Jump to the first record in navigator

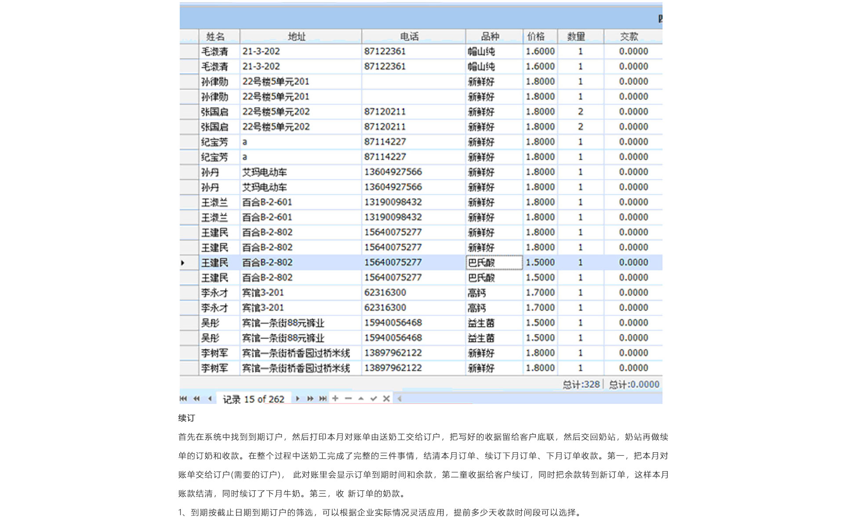tap(183, 399)
